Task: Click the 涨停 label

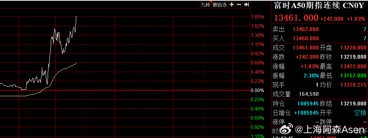Action: click(x=278, y=122)
